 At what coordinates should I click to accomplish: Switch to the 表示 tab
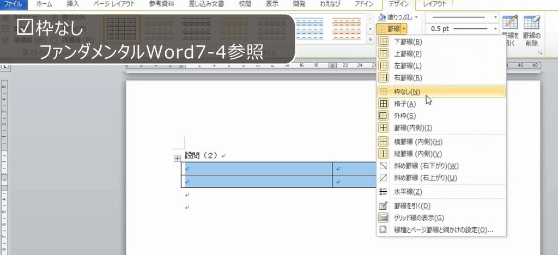click(x=272, y=4)
